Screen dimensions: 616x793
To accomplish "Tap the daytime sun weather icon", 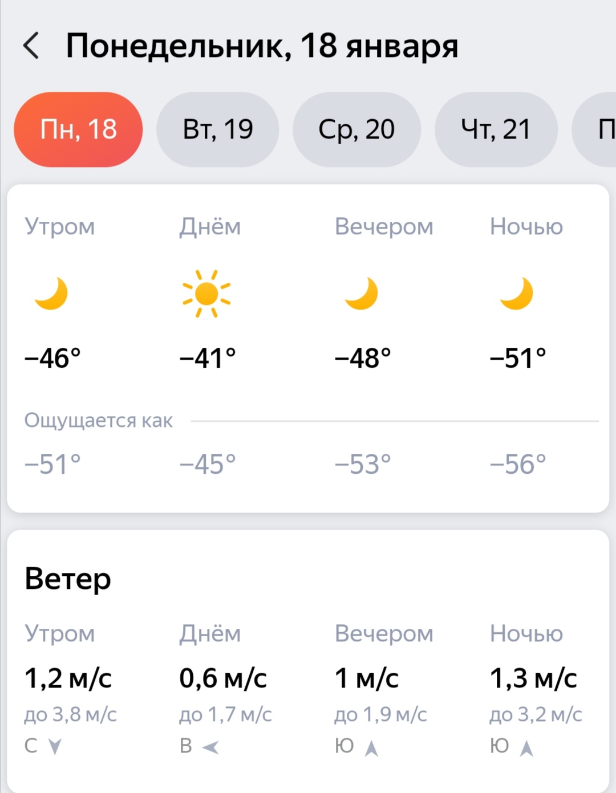I will click(x=206, y=294).
